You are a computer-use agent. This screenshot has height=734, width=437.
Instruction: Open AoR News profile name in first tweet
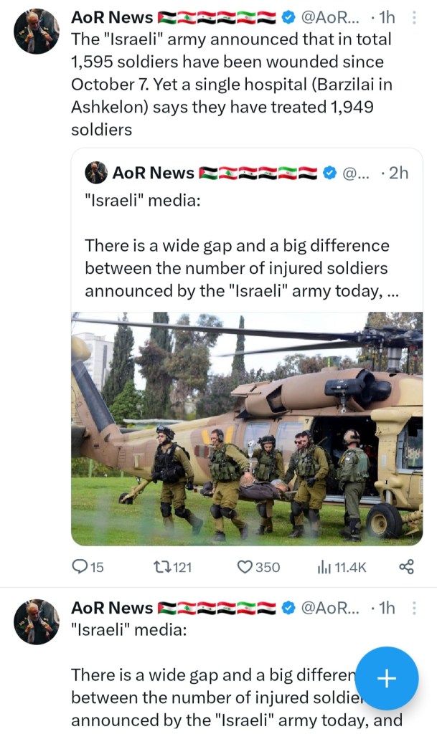112,17
